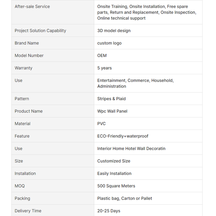Select the Easily Installation value
The height and width of the screenshot is (216, 216).
114,173
